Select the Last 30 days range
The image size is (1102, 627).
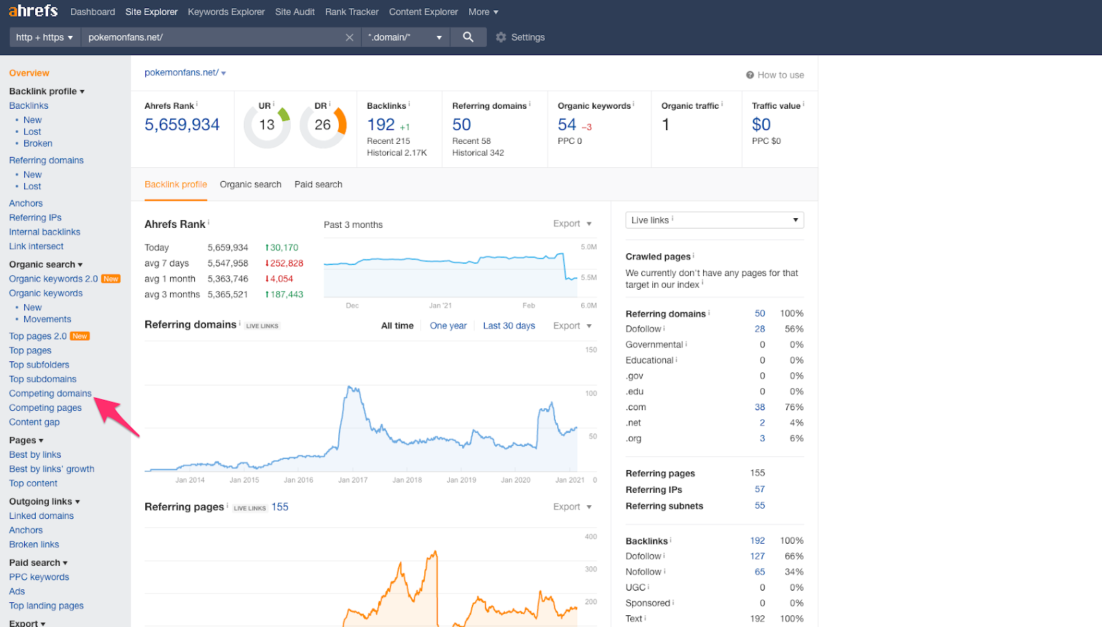[509, 326]
